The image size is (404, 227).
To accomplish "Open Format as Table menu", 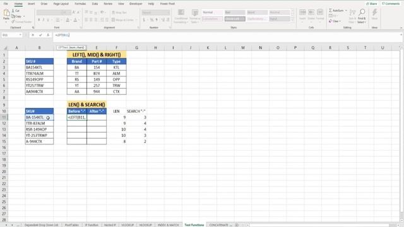I will click(x=195, y=16).
